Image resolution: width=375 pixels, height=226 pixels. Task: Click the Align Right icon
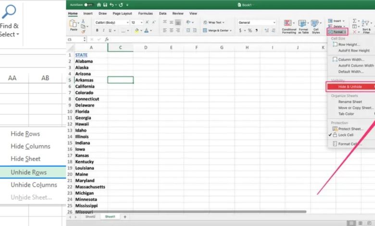(178, 30)
